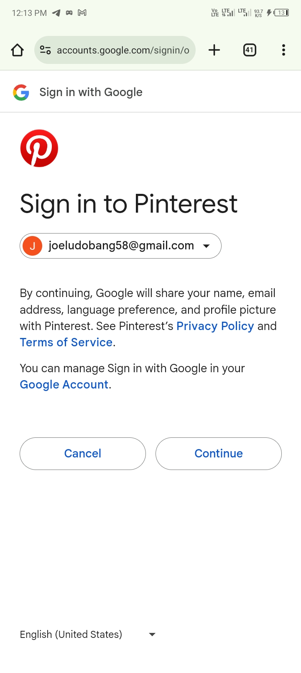The width and height of the screenshot is (301, 673).
Task: Open a new tab with plus icon
Action: coord(214,50)
